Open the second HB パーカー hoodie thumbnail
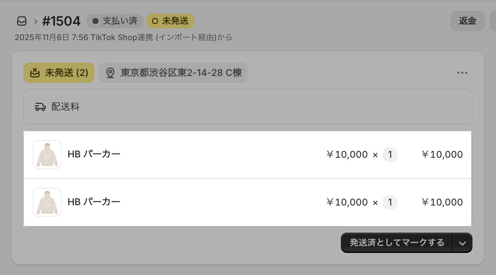This screenshot has height=275, width=496. 47,202
